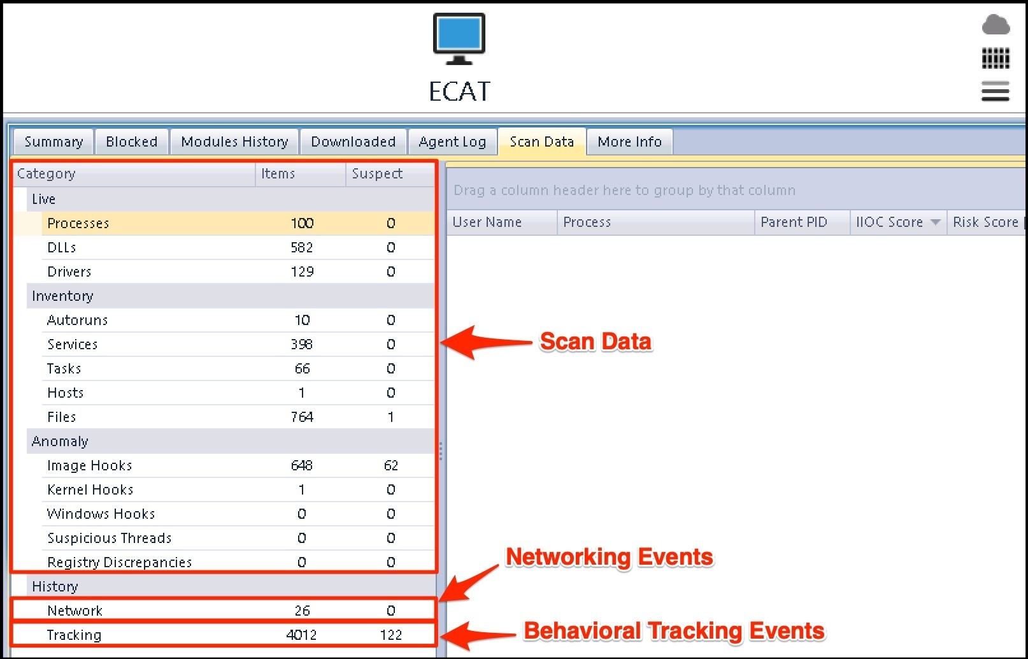Click the group-by column header drop area

coord(737,190)
